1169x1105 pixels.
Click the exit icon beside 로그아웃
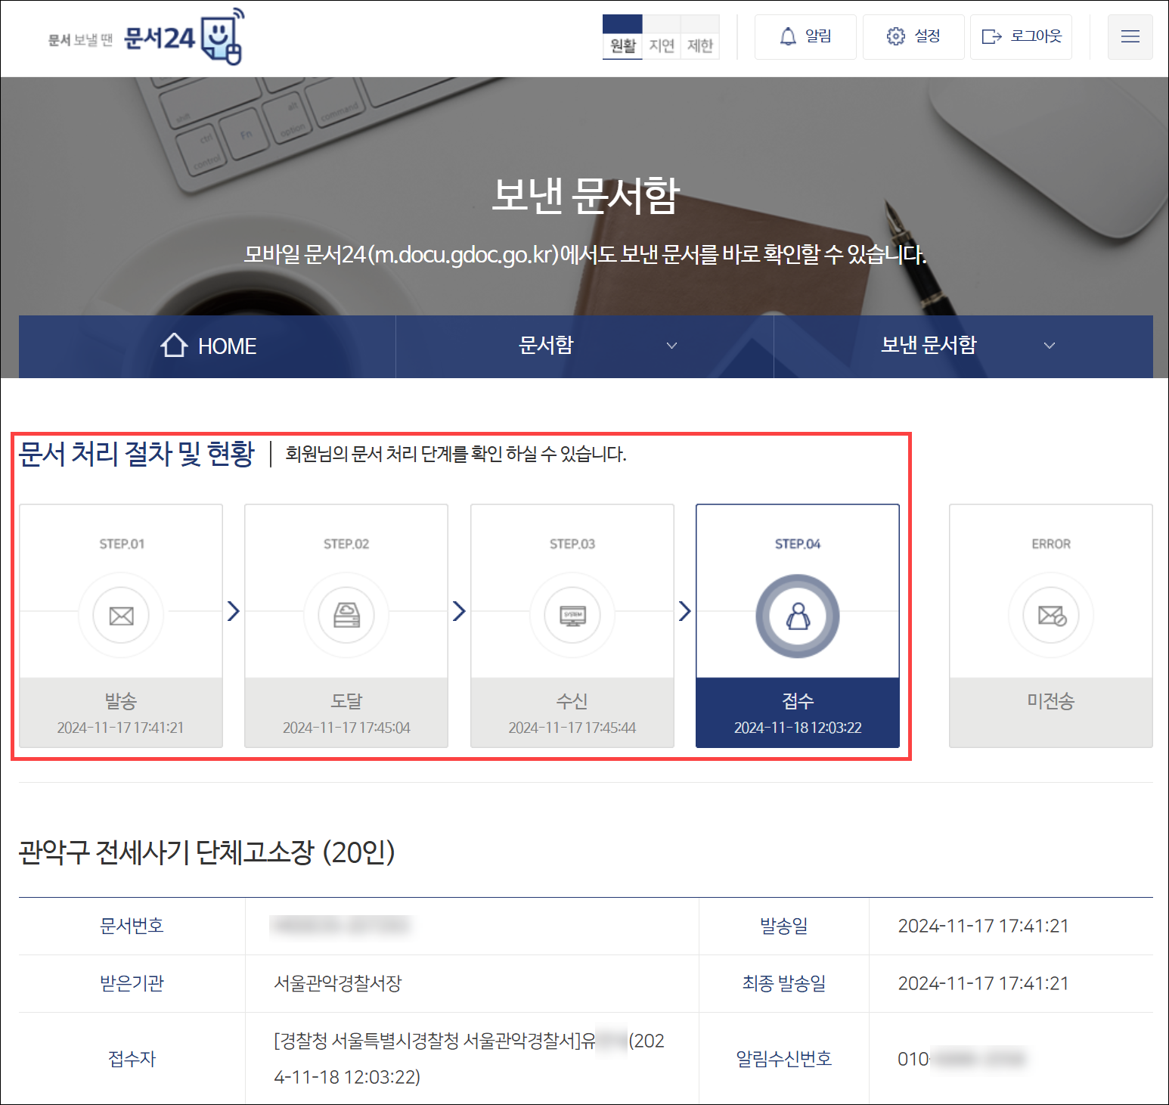(991, 36)
